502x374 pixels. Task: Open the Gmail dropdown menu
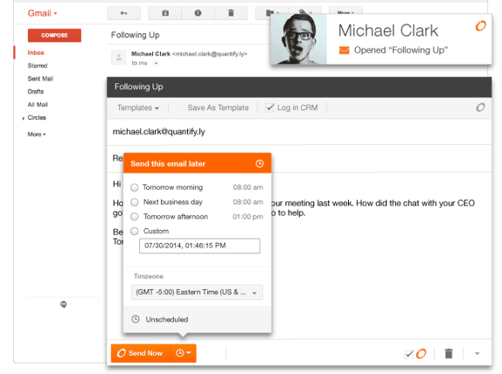coord(42,13)
